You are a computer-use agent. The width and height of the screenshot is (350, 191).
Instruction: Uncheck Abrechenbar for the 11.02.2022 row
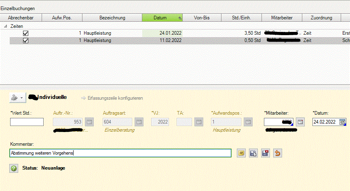(26, 41)
